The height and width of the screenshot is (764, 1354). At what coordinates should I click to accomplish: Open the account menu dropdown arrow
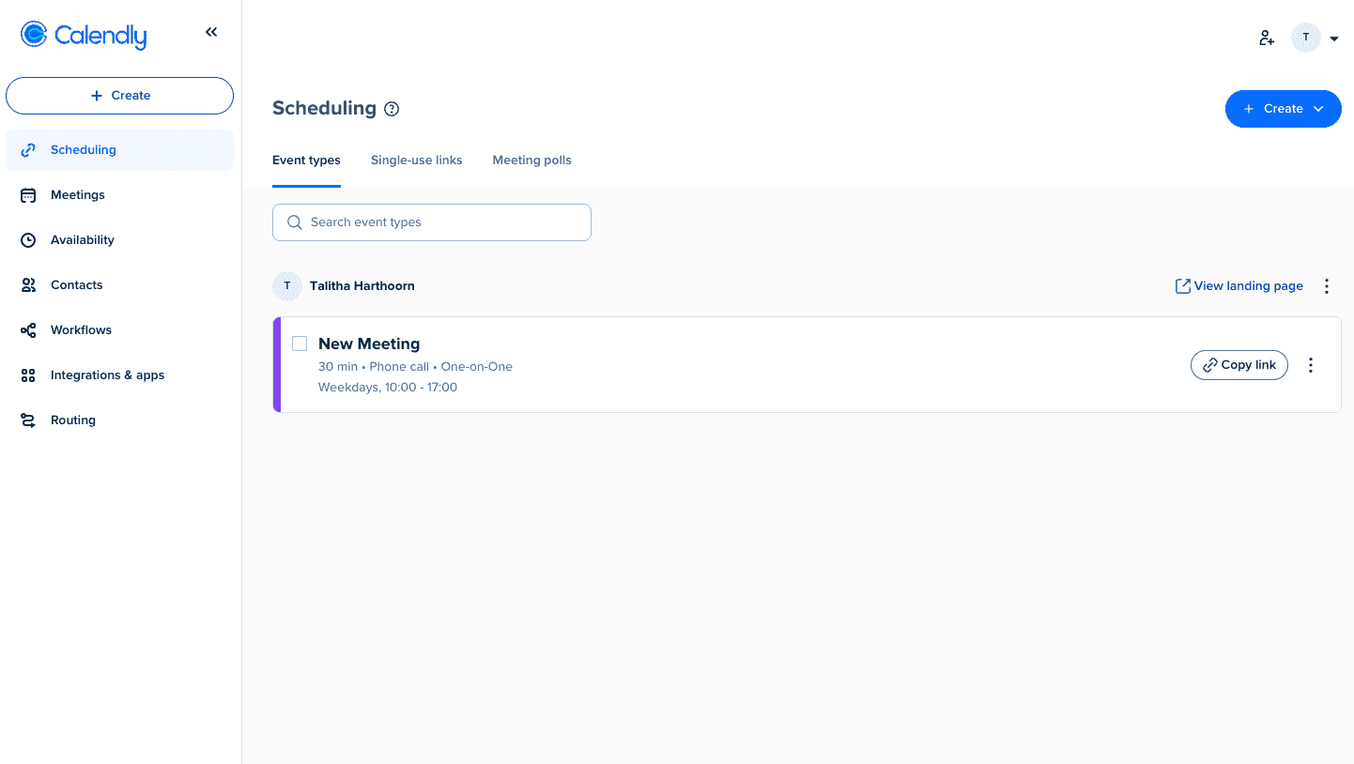click(x=1334, y=38)
